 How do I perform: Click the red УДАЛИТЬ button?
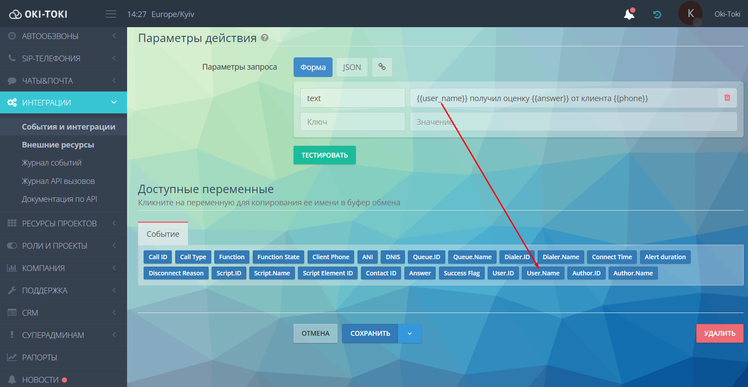coord(720,333)
